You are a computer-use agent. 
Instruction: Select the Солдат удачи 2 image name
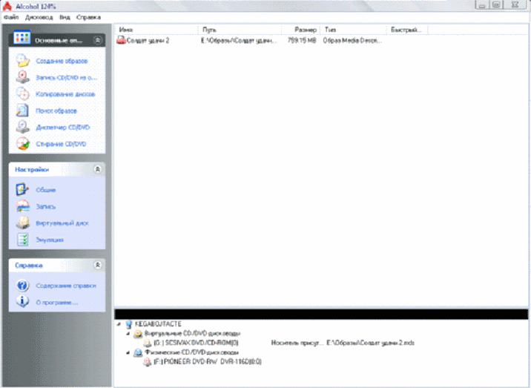[x=148, y=41]
